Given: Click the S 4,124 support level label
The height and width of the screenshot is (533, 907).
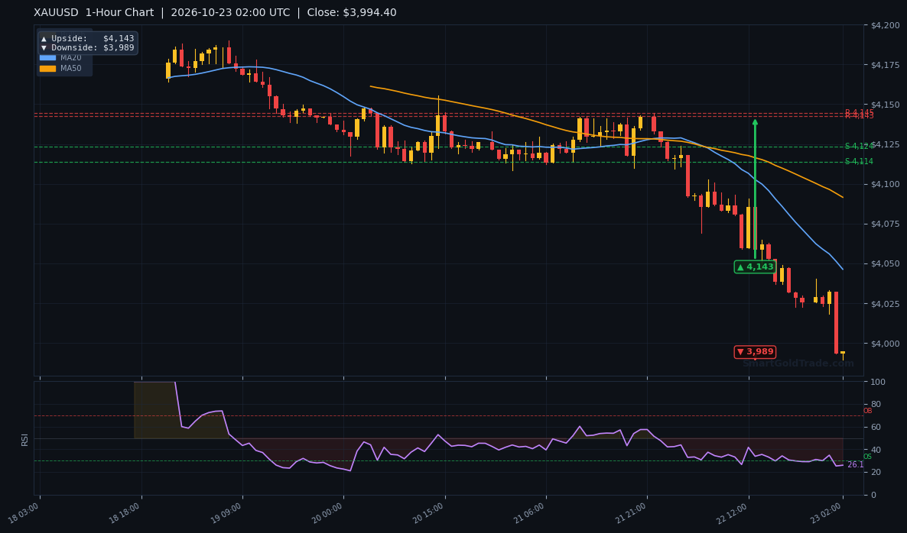Looking at the screenshot, I should point(859,147).
